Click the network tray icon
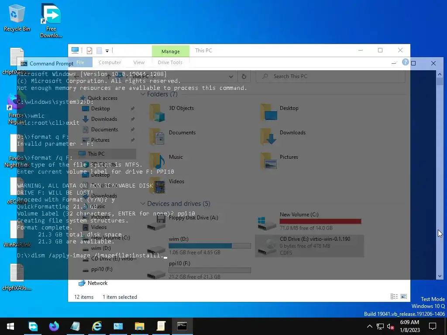This screenshot has height=335, width=447. [380, 326]
